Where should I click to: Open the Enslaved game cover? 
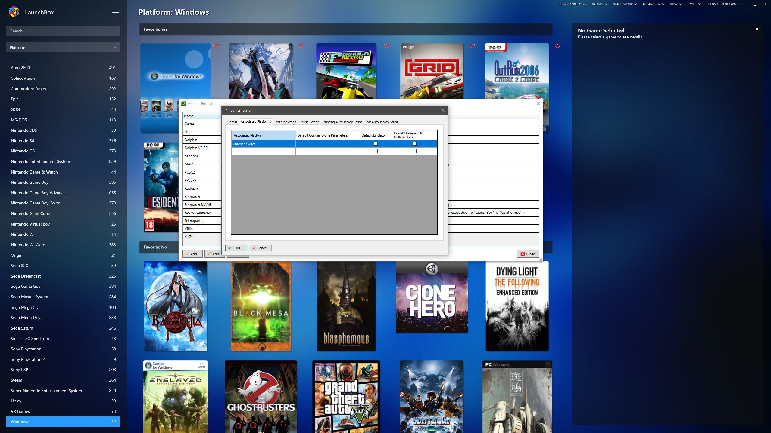(175, 397)
